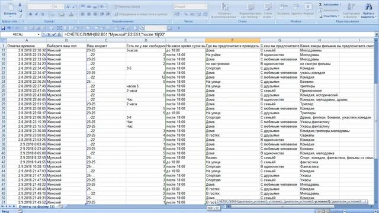Click Insert cells (Вставить) in Ячейки group
Image resolution: width=379 pixels, height=213 pixels.
tap(283, 9)
